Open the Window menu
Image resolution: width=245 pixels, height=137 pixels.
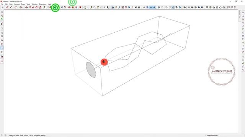[x=34, y=4]
